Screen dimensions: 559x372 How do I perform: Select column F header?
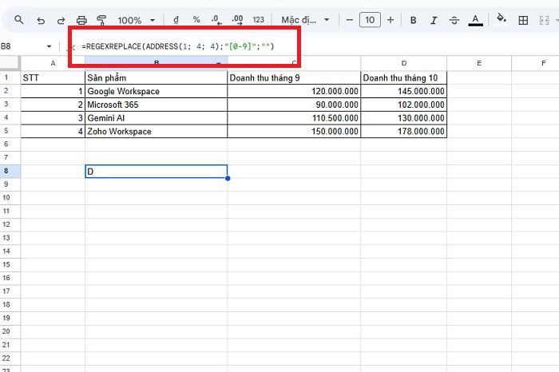[536, 63]
